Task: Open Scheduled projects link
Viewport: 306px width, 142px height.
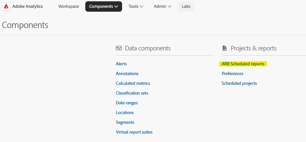Action: coord(239,84)
